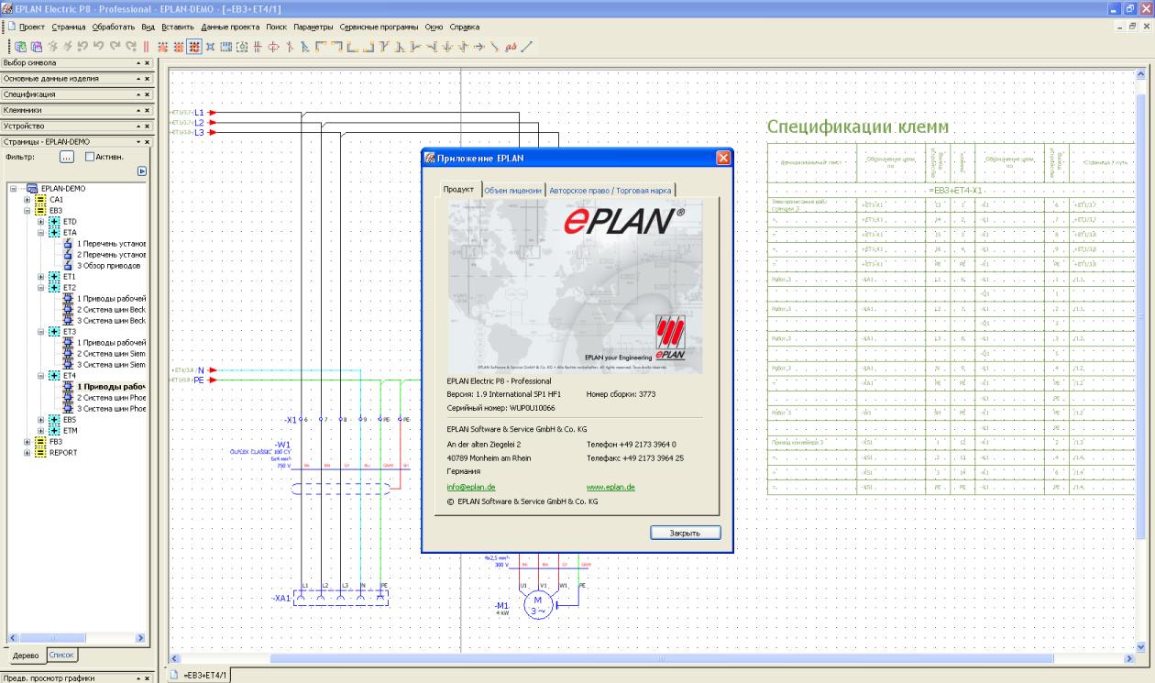Open the Справка menu

pos(465,27)
